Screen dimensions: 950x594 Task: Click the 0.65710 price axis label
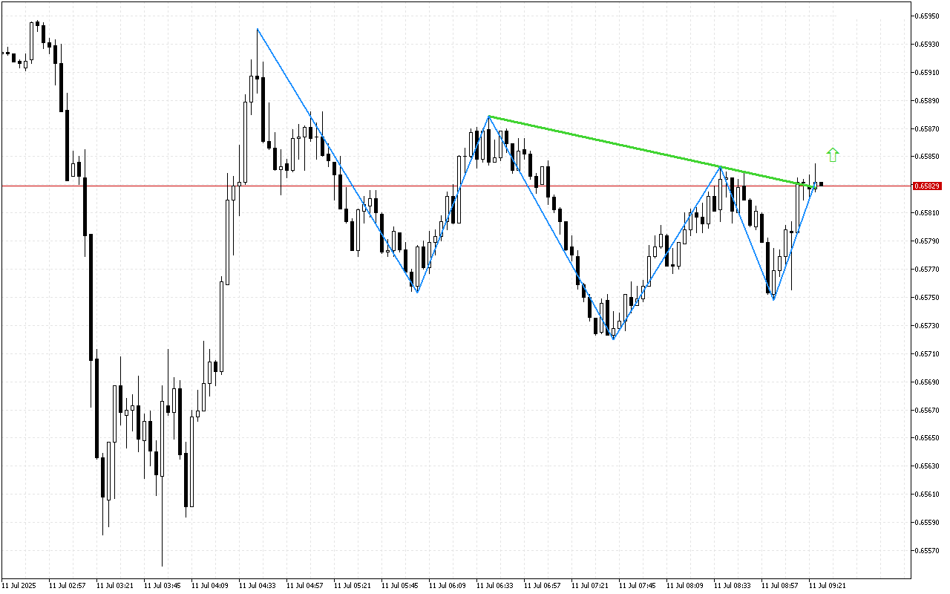pos(928,354)
